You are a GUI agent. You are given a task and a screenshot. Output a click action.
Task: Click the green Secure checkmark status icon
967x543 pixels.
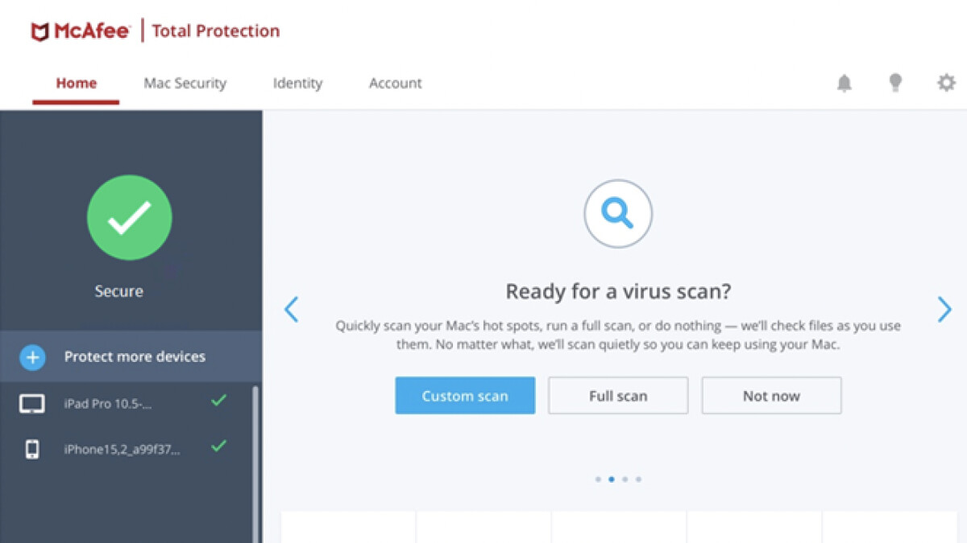click(x=129, y=217)
